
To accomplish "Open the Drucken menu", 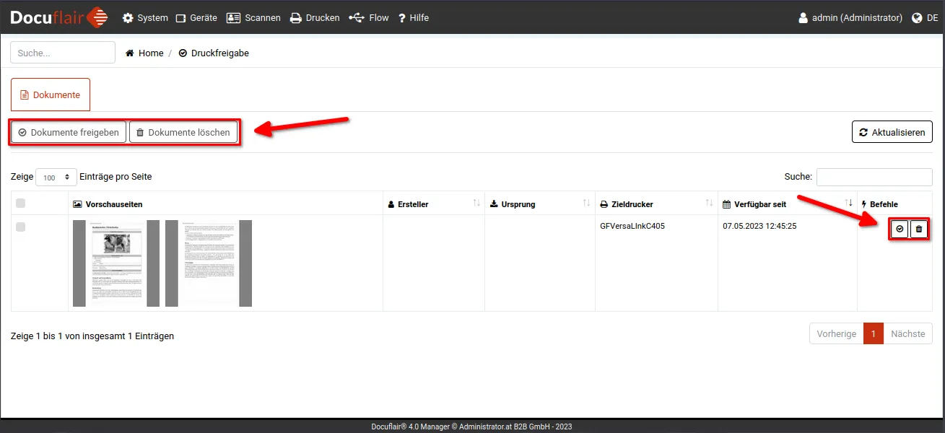I will (x=315, y=18).
